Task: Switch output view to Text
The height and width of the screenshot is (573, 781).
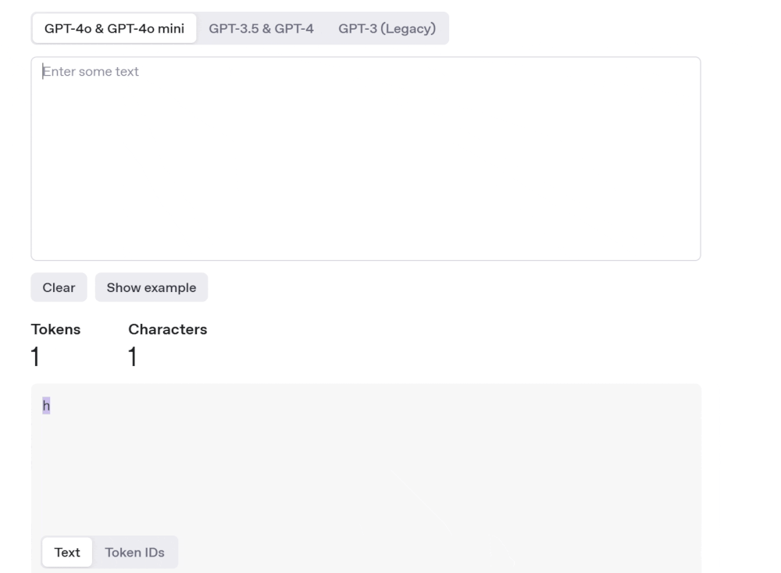Action: coord(67,552)
